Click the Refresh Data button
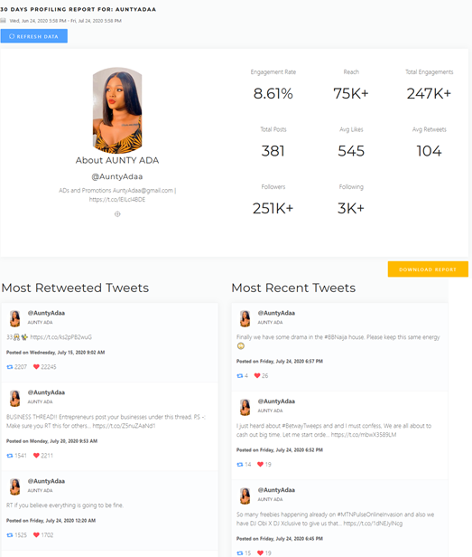472x557 pixels. pyautogui.click(x=33, y=36)
